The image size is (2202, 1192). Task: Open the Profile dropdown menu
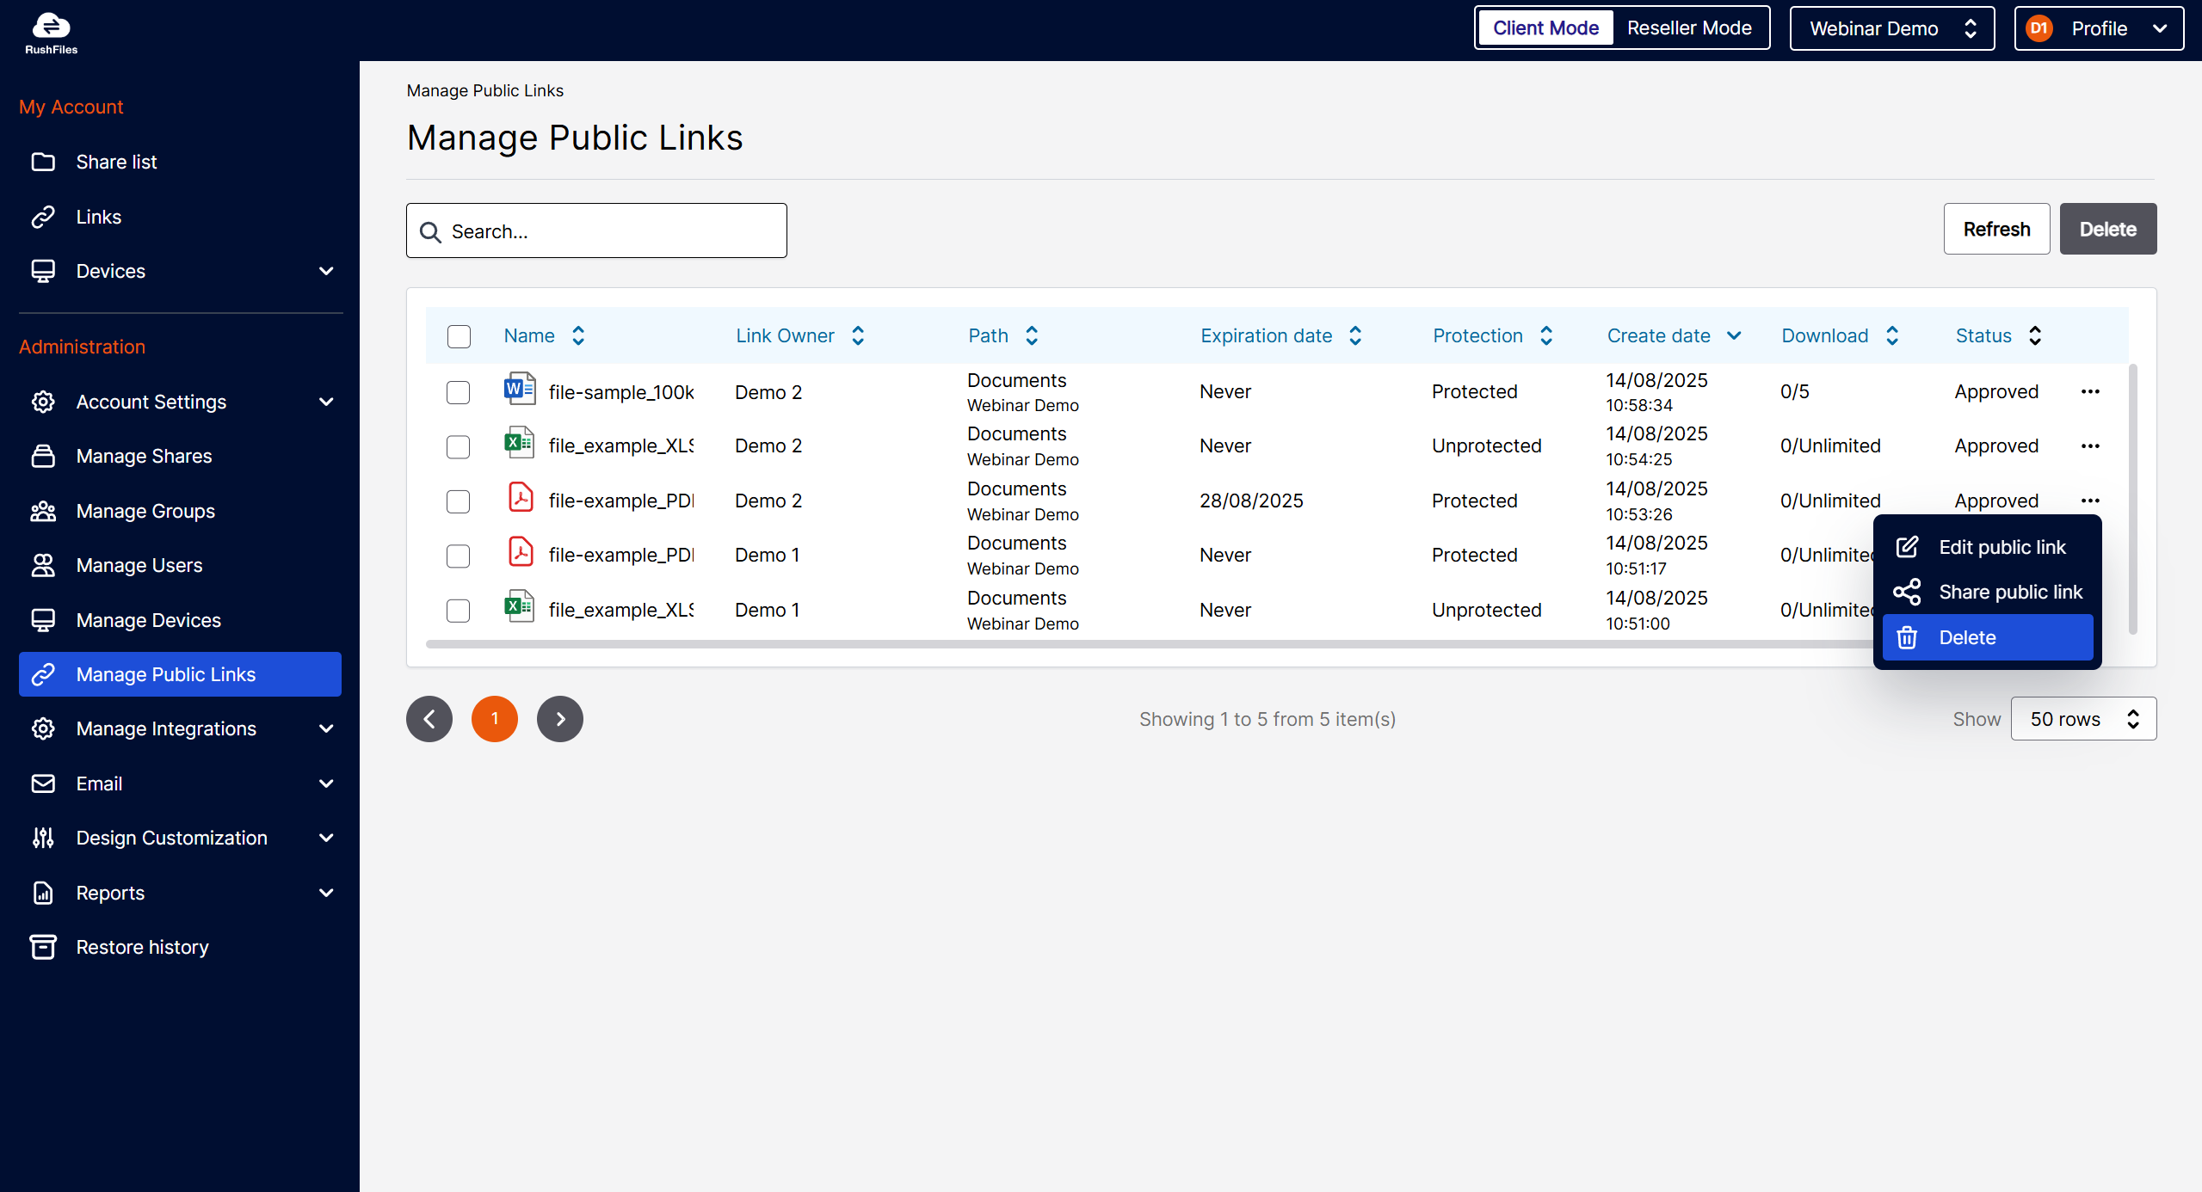click(x=2098, y=28)
